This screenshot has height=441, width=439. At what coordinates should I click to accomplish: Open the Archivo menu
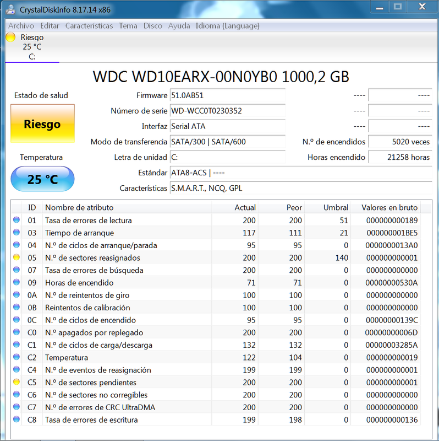21,26
